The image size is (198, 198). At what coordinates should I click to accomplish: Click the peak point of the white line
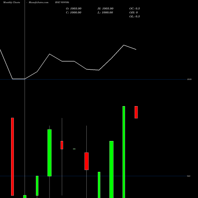[124, 45]
